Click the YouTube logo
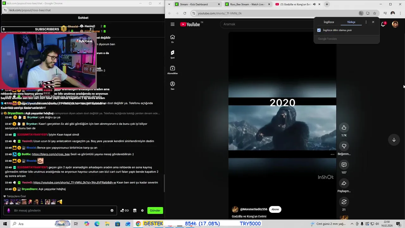405x228 pixels. (x=190, y=24)
